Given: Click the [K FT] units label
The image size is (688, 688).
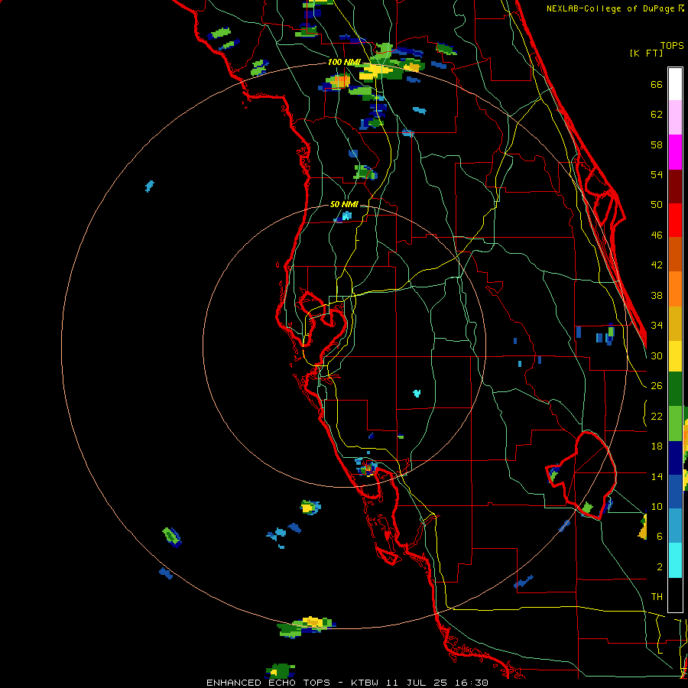Looking at the screenshot, I should (646, 53).
